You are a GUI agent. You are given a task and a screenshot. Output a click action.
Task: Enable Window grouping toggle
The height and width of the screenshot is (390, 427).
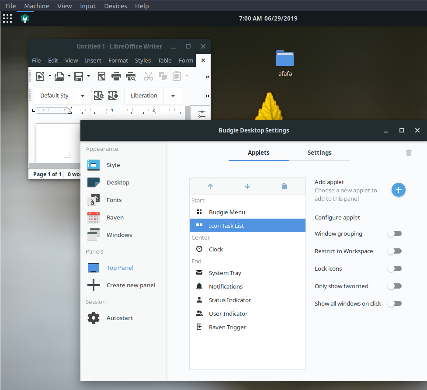coord(395,233)
